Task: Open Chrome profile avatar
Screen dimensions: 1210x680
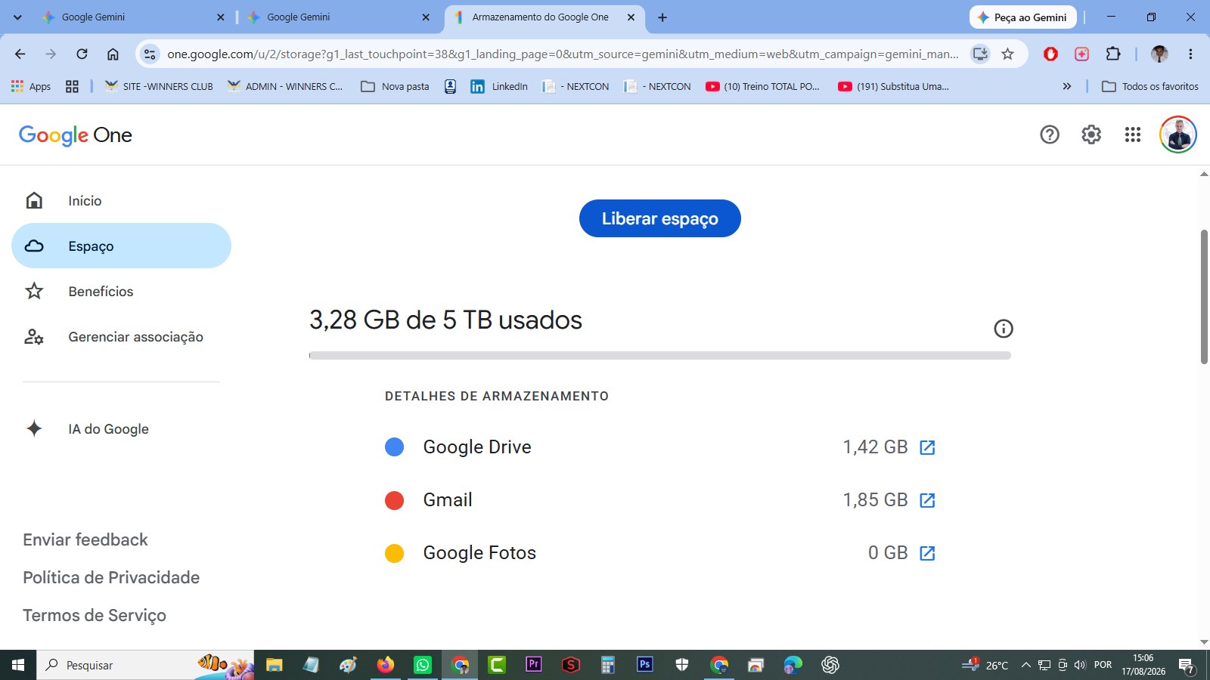Action: click(1159, 54)
